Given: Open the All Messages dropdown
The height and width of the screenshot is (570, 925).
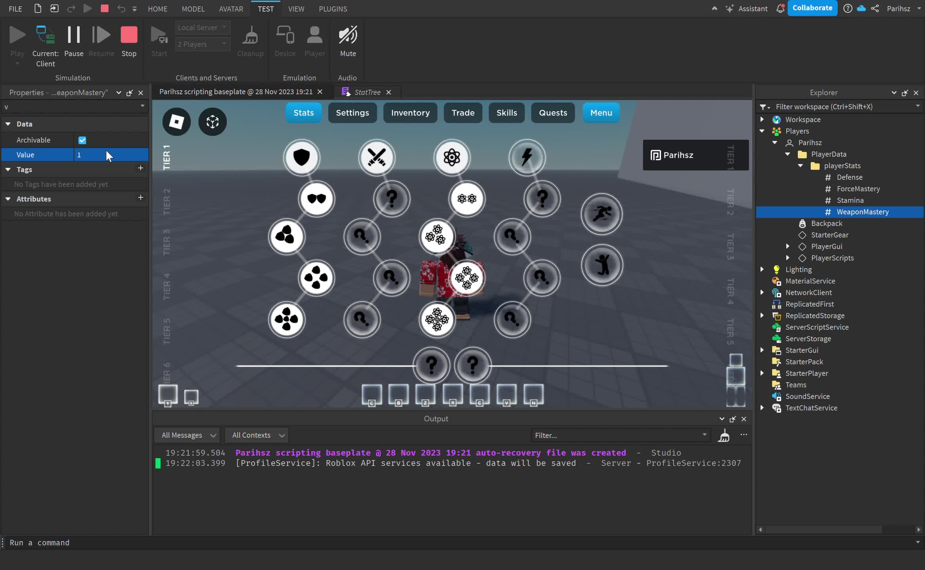Looking at the screenshot, I should coord(187,435).
